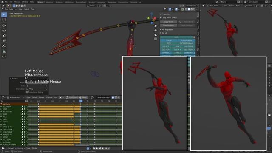Click the wrench icon on ROOTMAIN channel

(23, 107)
